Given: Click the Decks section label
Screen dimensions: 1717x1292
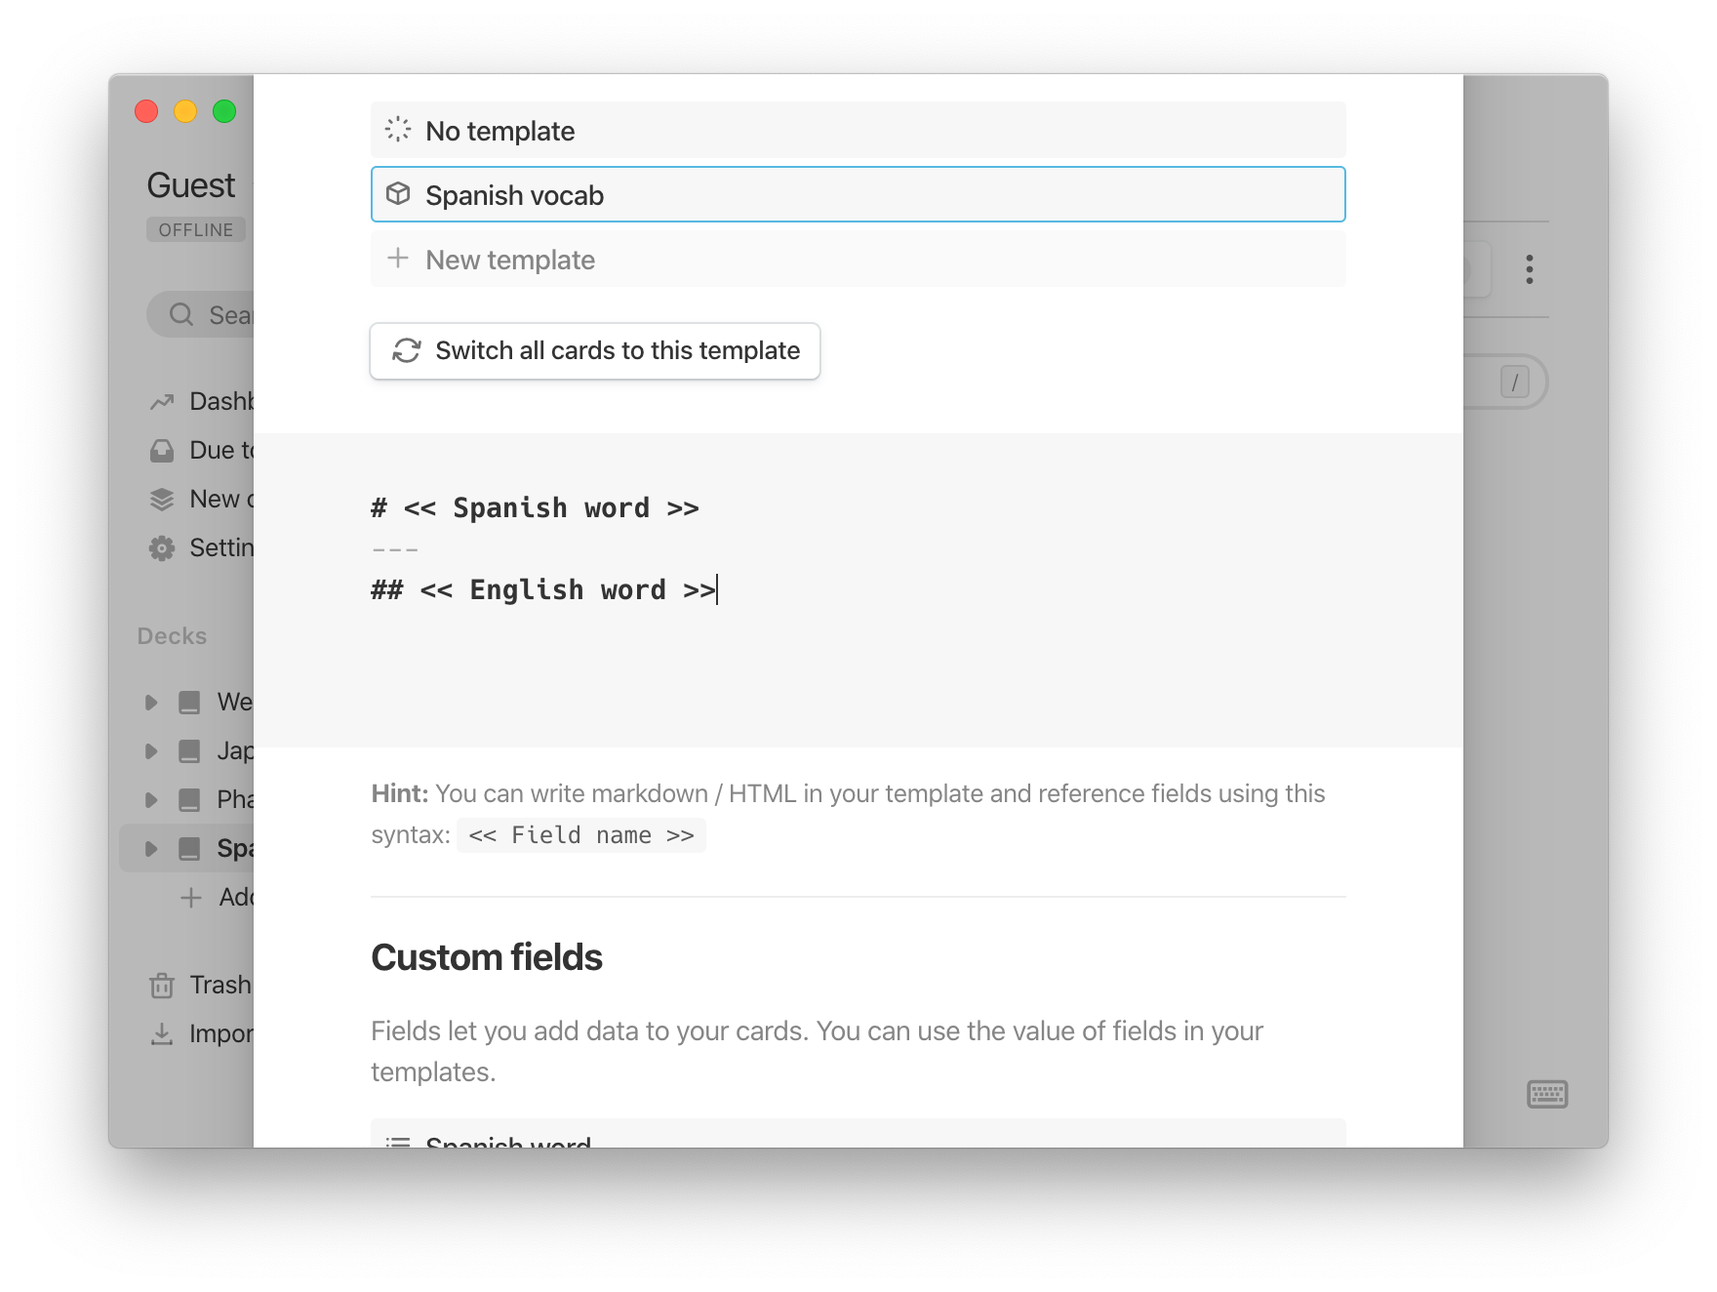Looking at the screenshot, I should pyautogui.click(x=172, y=636).
